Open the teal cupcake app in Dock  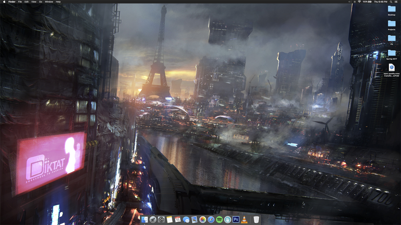227,220
